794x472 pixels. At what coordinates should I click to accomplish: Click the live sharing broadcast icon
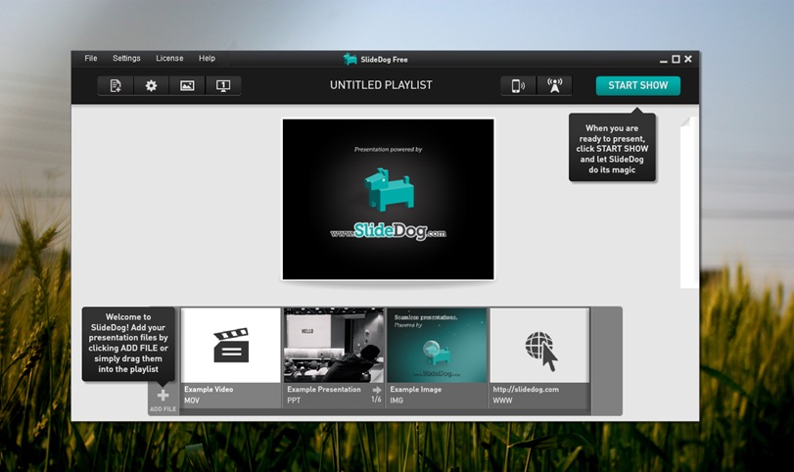coord(554,85)
